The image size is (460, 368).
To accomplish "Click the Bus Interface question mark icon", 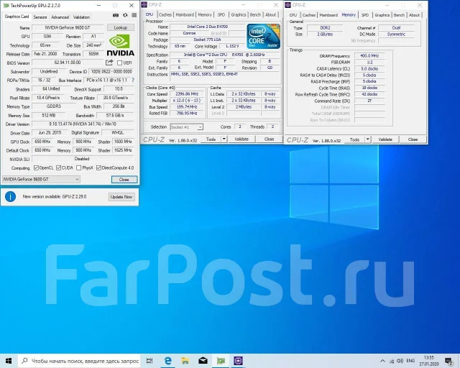I will point(133,80).
